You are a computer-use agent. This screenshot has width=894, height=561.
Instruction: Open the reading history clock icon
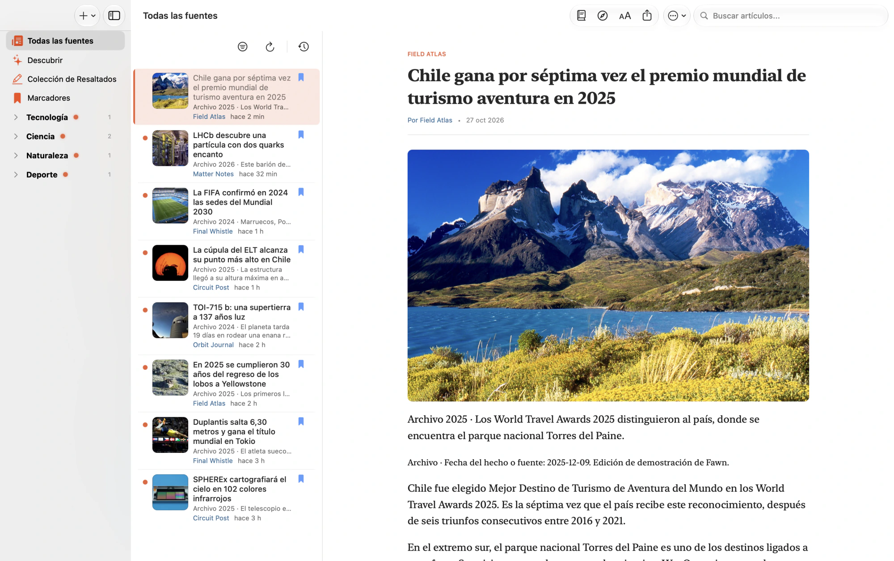(x=304, y=47)
